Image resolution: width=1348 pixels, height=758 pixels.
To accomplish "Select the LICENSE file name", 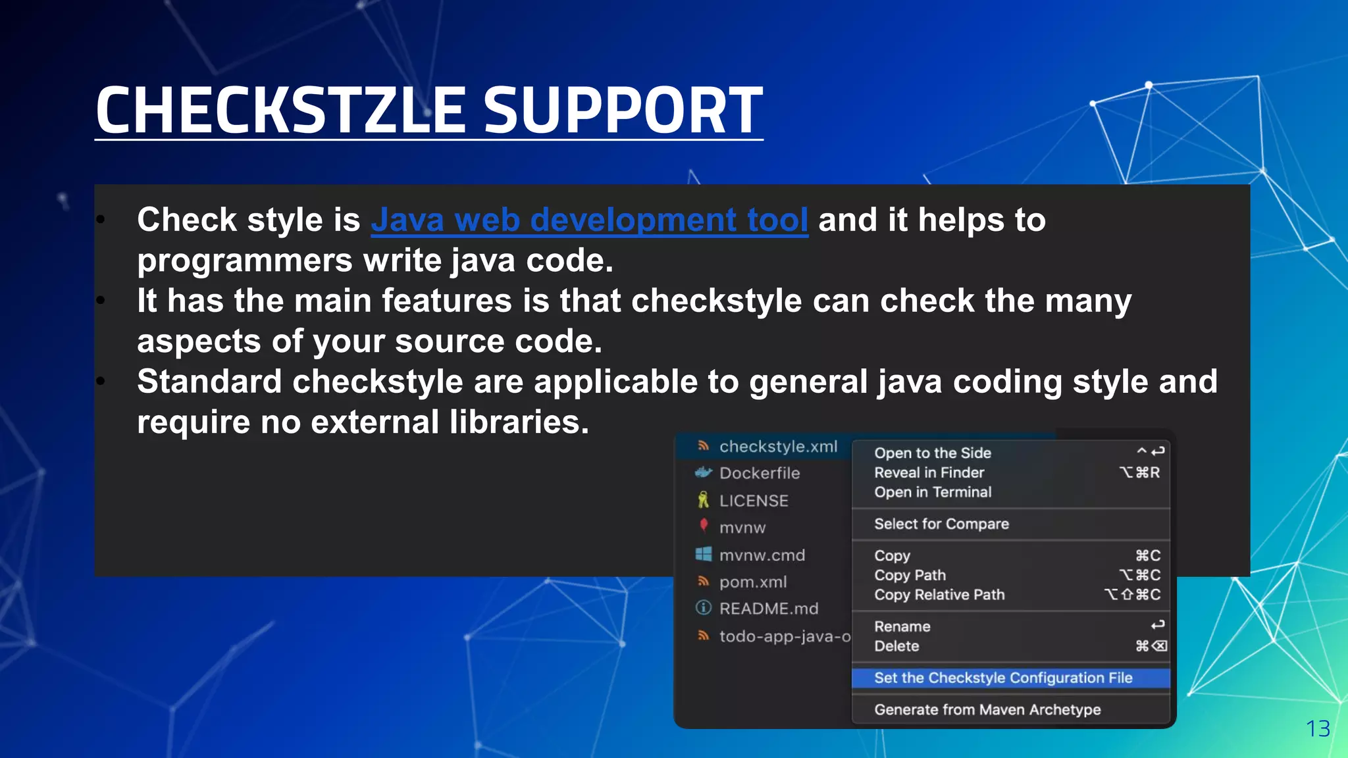I will [754, 501].
